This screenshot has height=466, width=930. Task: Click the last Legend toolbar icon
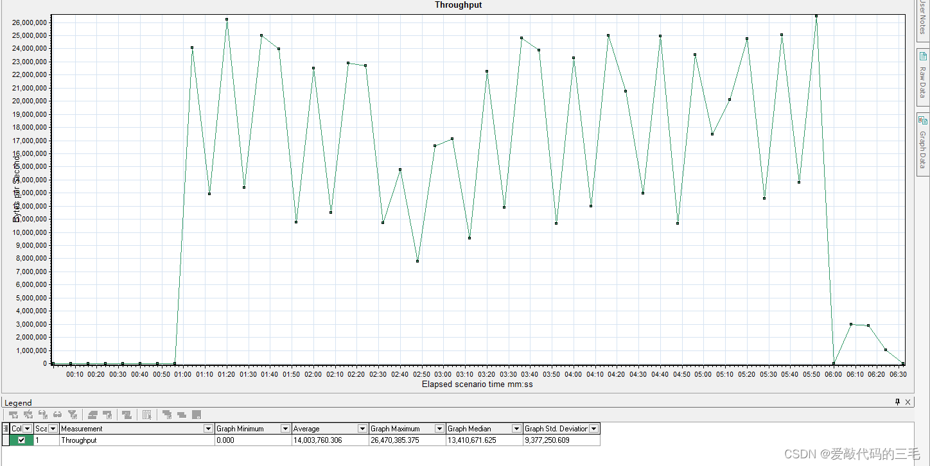click(197, 415)
